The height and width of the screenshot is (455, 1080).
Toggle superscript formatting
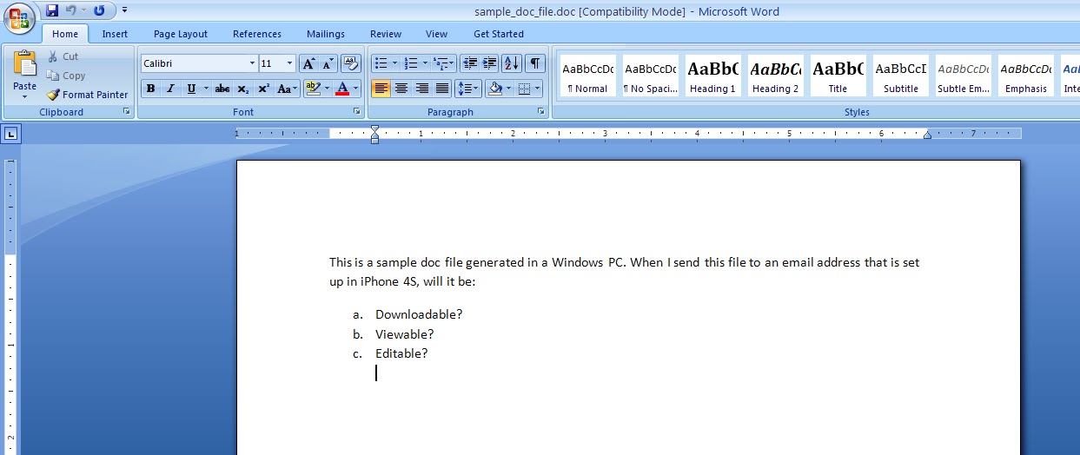tap(263, 89)
